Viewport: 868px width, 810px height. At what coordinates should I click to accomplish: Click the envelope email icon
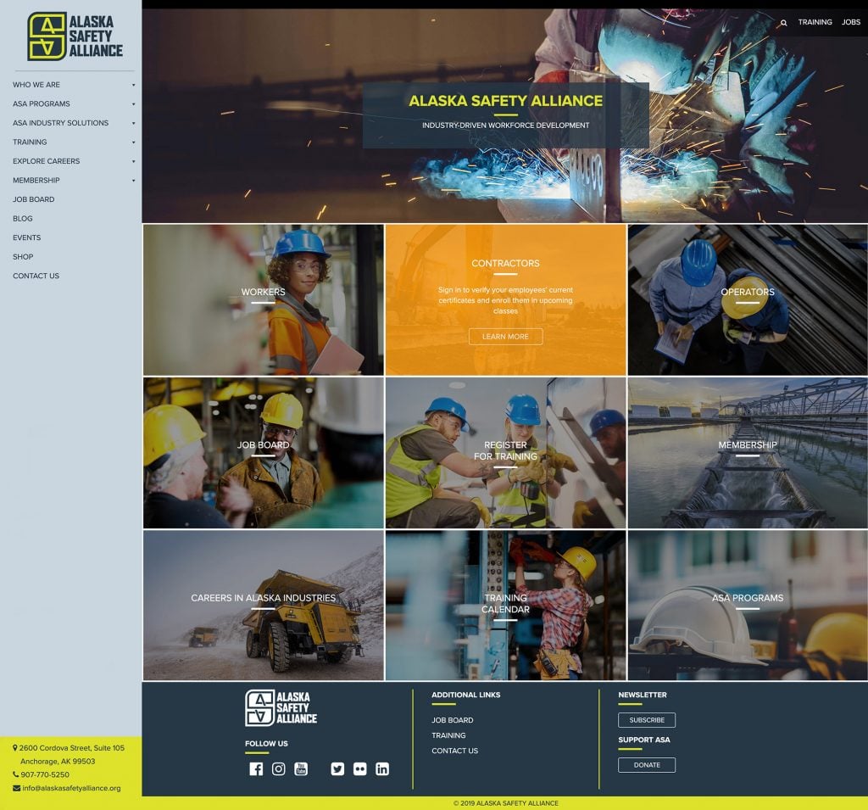coord(16,788)
